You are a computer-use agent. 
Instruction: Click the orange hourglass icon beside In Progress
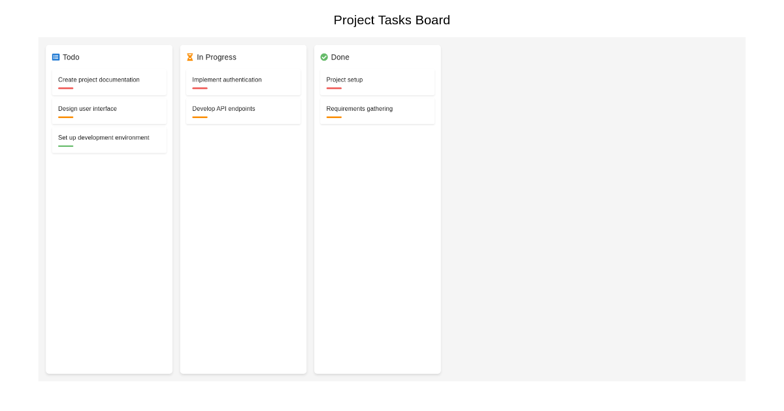[190, 57]
